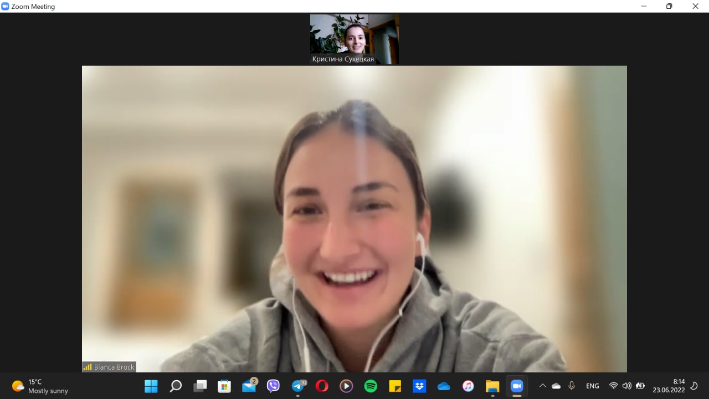Open the volume control in tray
This screenshot has height=399, width=709.
[626, 386]
